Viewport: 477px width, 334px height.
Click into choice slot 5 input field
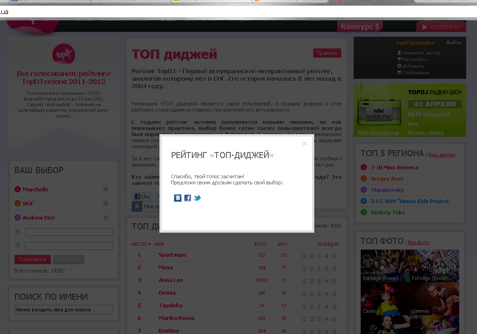(x=69, y=246)
